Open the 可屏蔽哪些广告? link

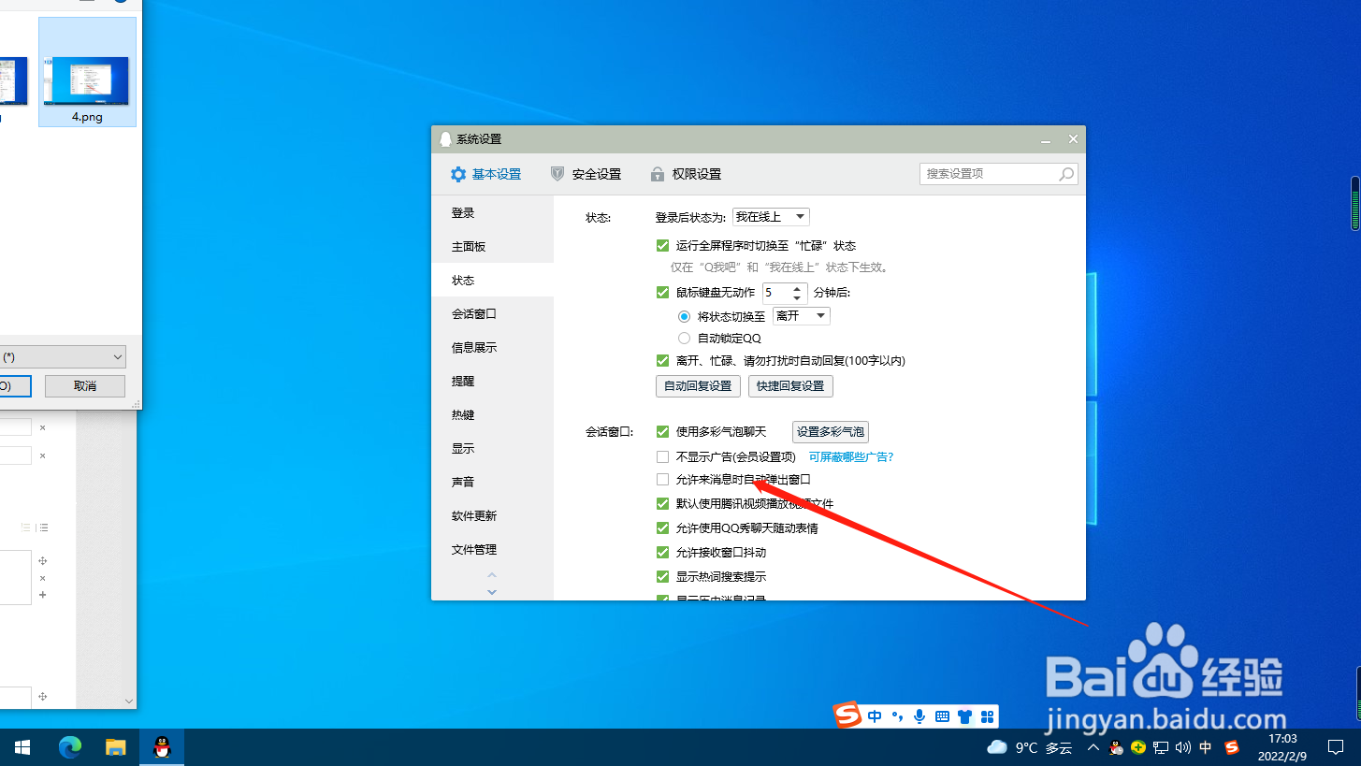pos(851,457)
